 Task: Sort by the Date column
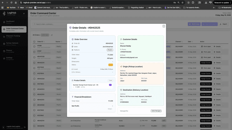(x=190, y=42)
